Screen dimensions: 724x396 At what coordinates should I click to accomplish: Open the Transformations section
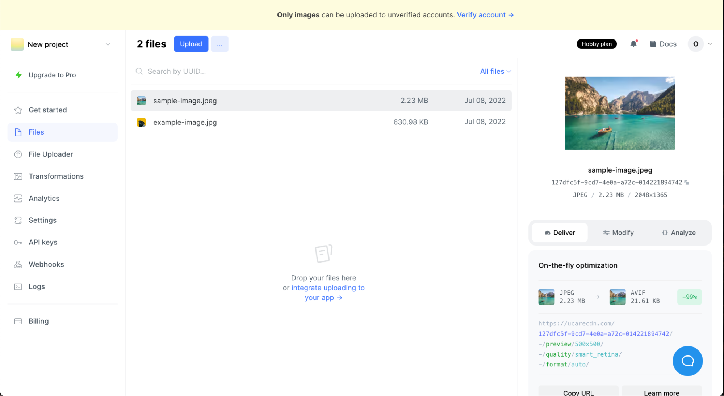click(56, 176)
